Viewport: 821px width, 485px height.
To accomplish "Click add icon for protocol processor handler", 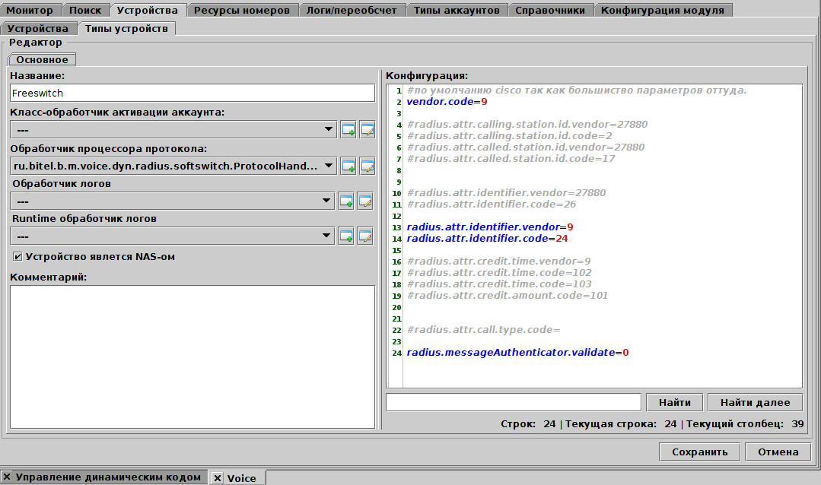I will pos(348,165).
